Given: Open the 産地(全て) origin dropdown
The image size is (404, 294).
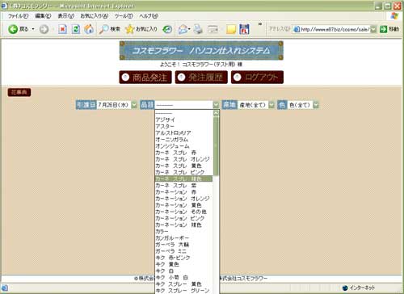Looking at the screenshot, I should tap(271, 105).
